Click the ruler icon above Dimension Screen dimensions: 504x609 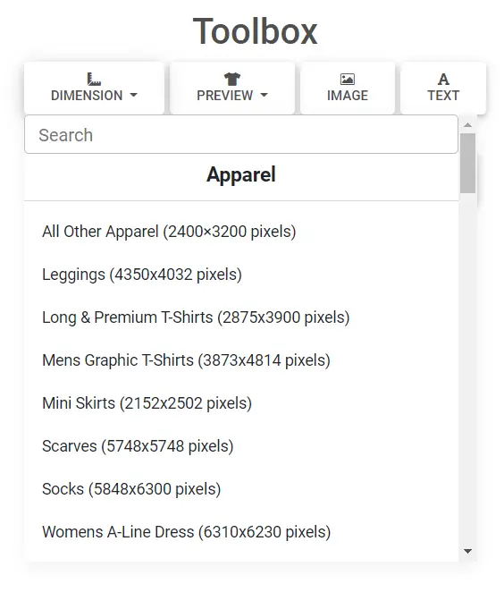coord(94,80)
